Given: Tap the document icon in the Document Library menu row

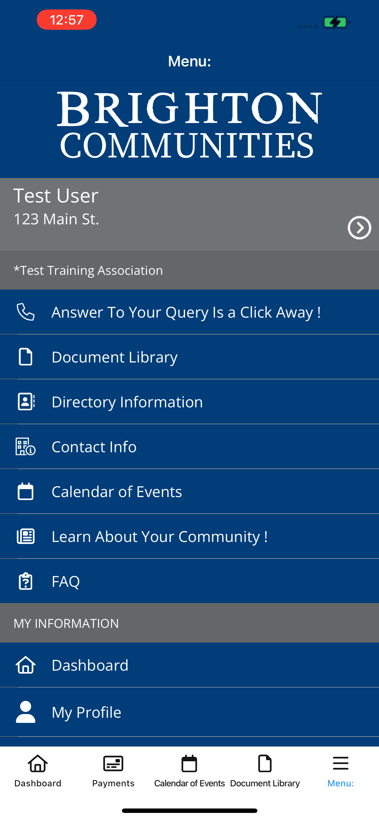Looking at the screenshot, I should point(25,357).
